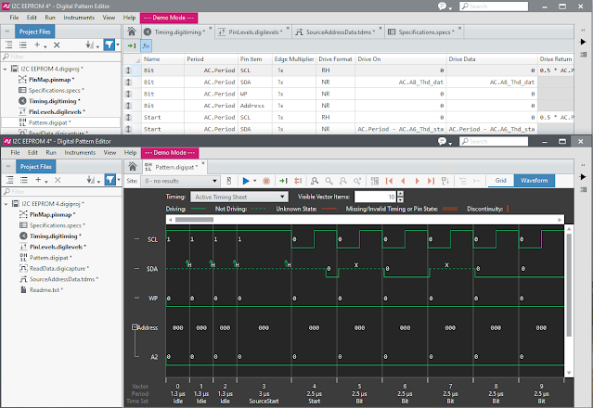Toggle the filter button in lower Project Files
Viewport: 593px width, 408px height.
[x=110, y=180]
